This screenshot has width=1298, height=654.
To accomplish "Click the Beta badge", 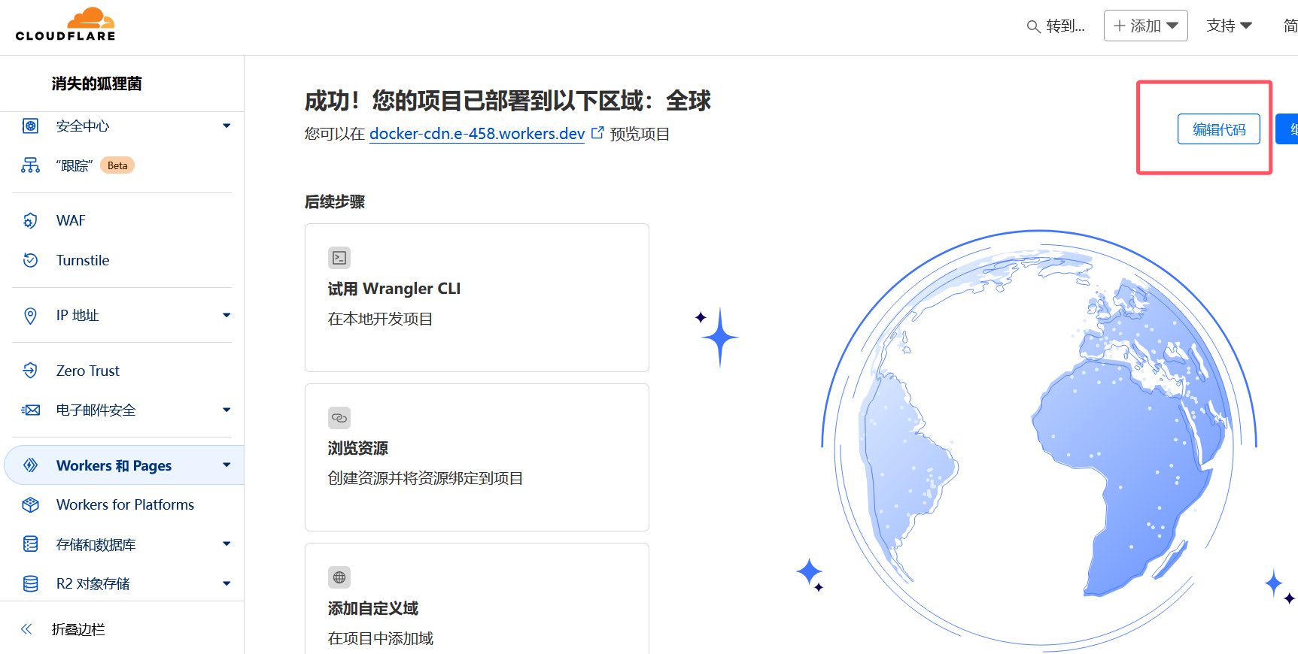I will pos(117,165).
